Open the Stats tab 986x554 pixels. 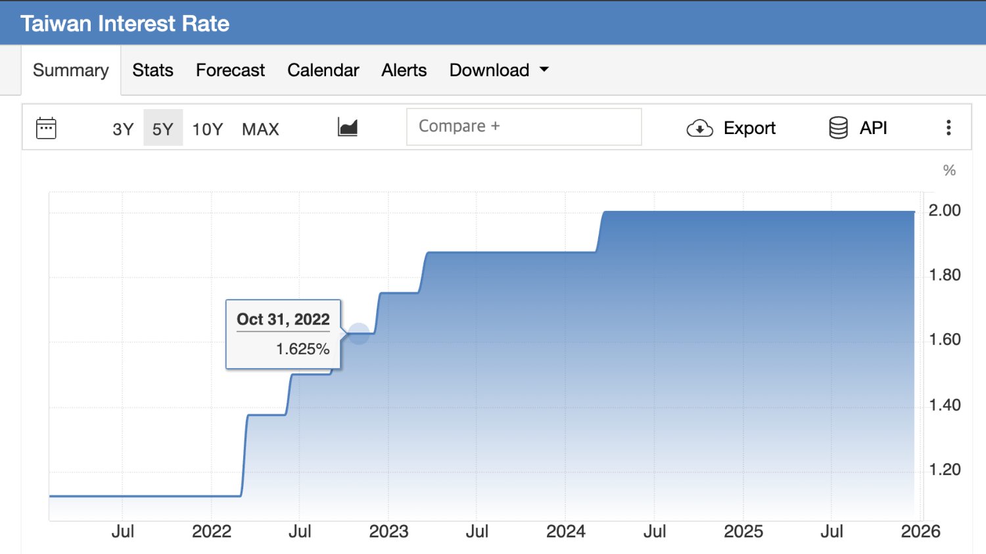153,70
